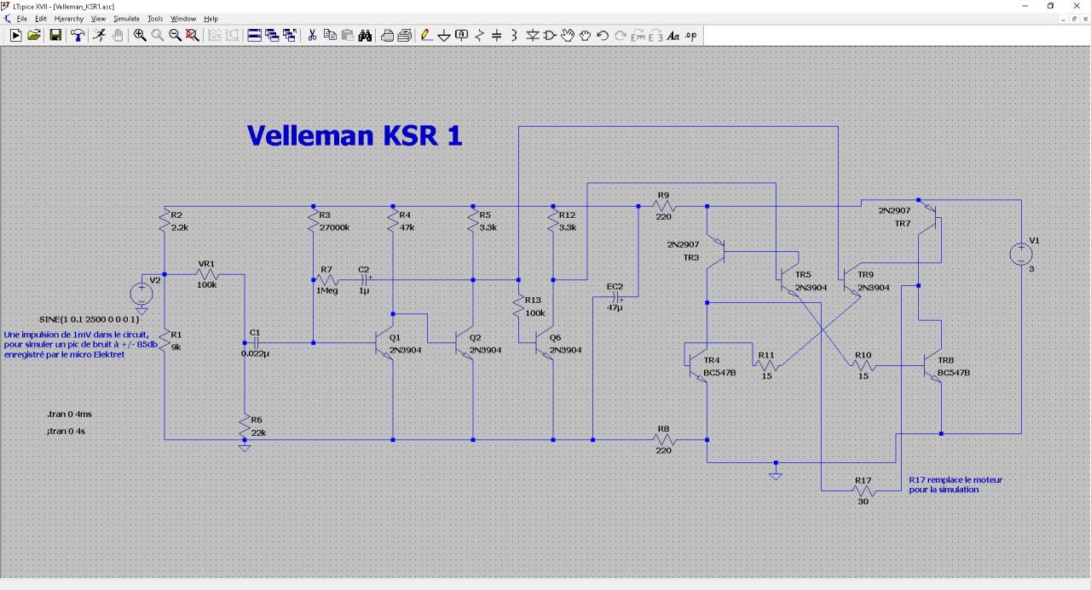Open a file with folder icon

pos(34,35)
